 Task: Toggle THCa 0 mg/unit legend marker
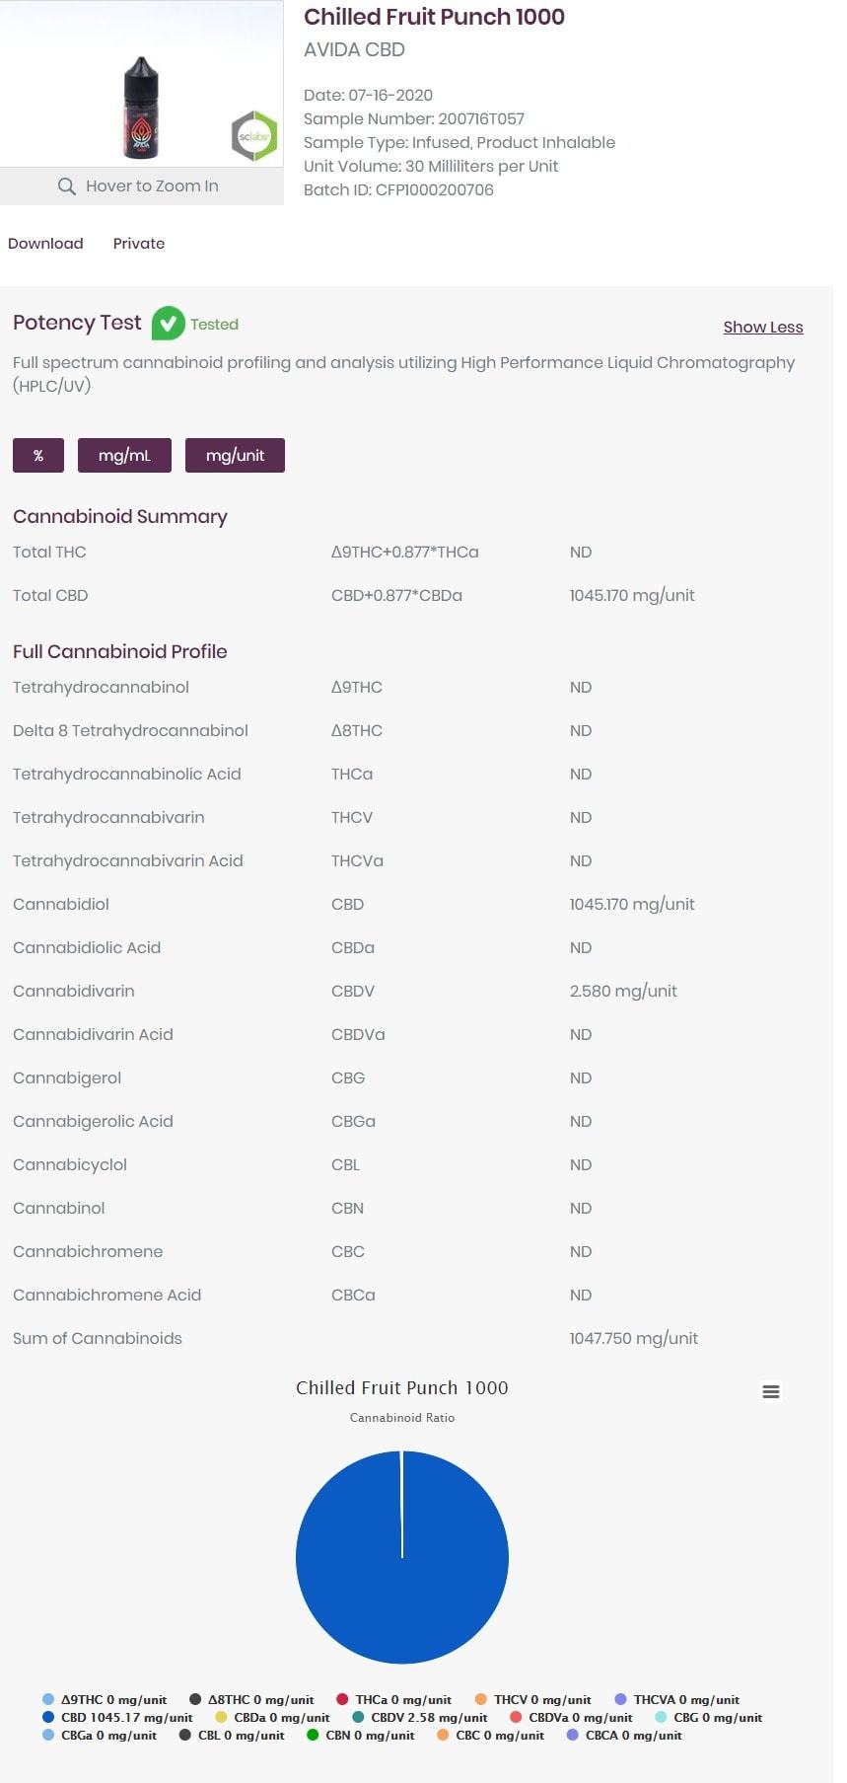click(342, 1699)
